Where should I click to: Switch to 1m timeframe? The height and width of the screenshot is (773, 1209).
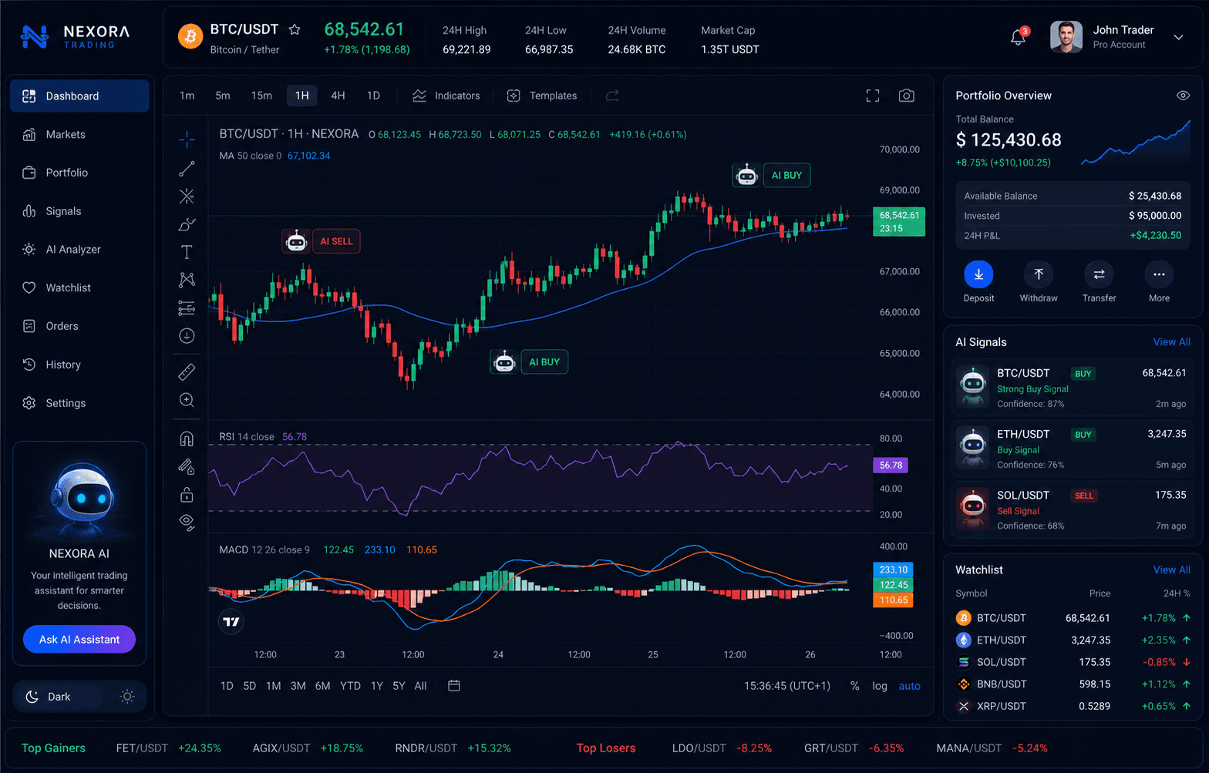point(187,96)
